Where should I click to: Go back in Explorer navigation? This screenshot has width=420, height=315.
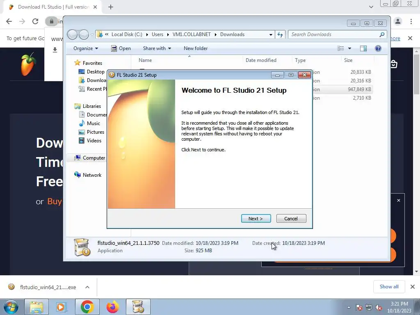pyautogui.click(x=72, y=34)
